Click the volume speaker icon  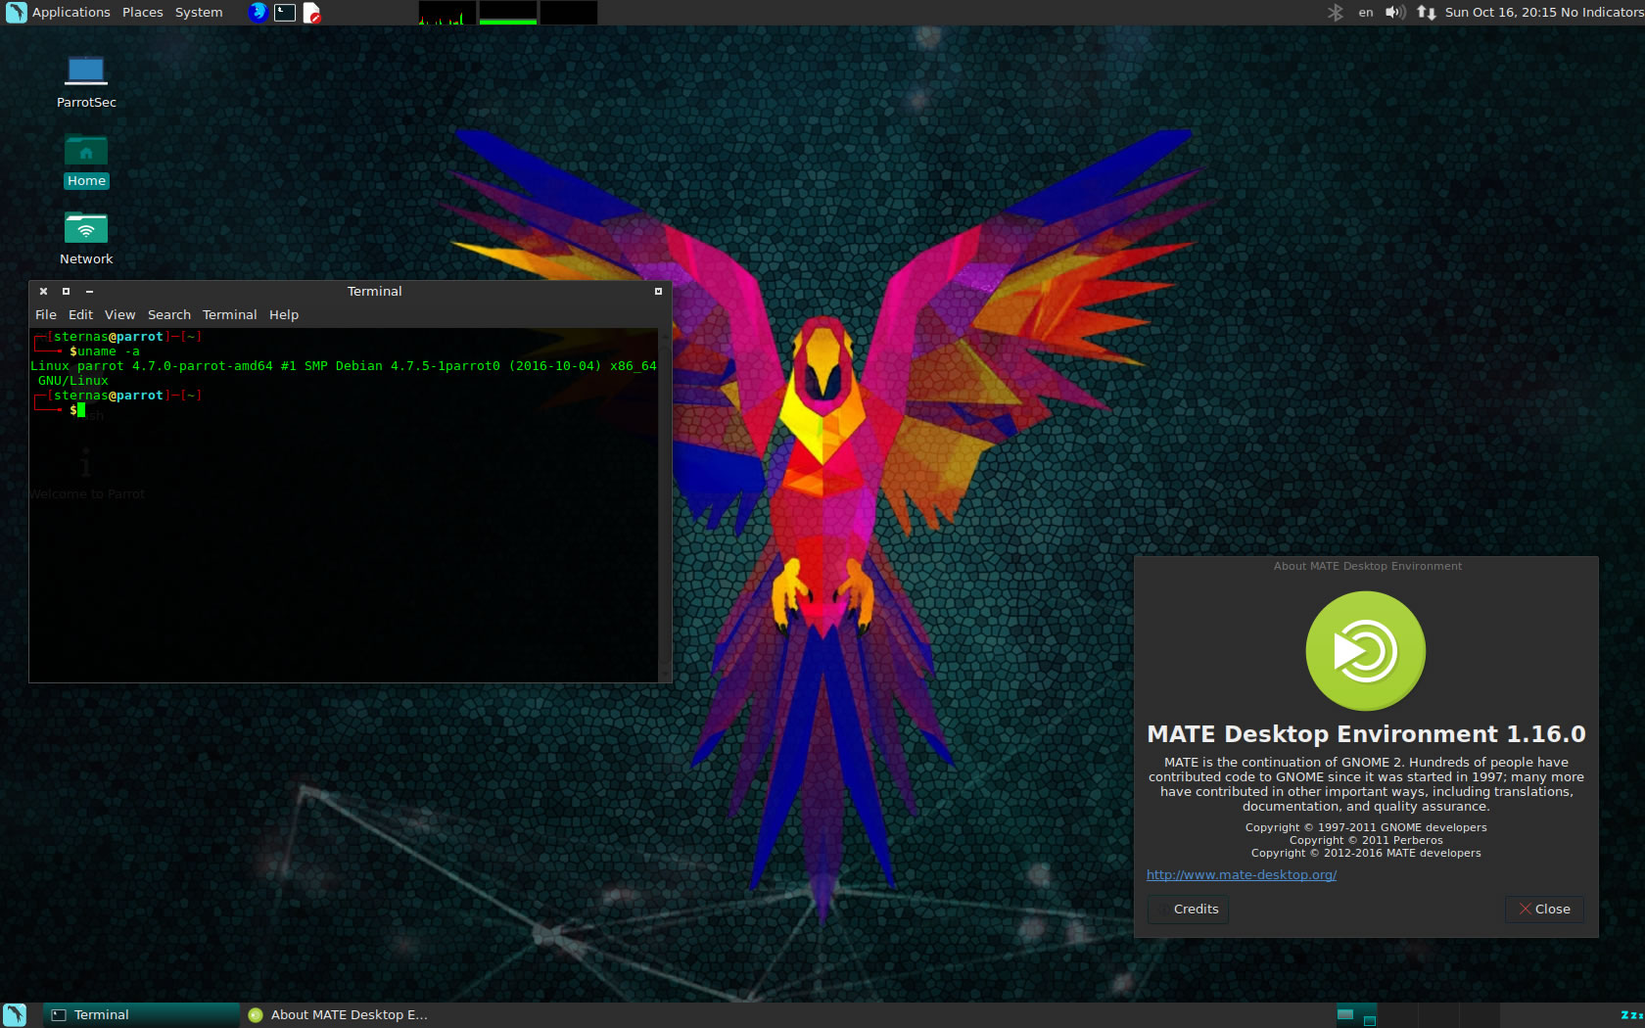(1394, 13)
